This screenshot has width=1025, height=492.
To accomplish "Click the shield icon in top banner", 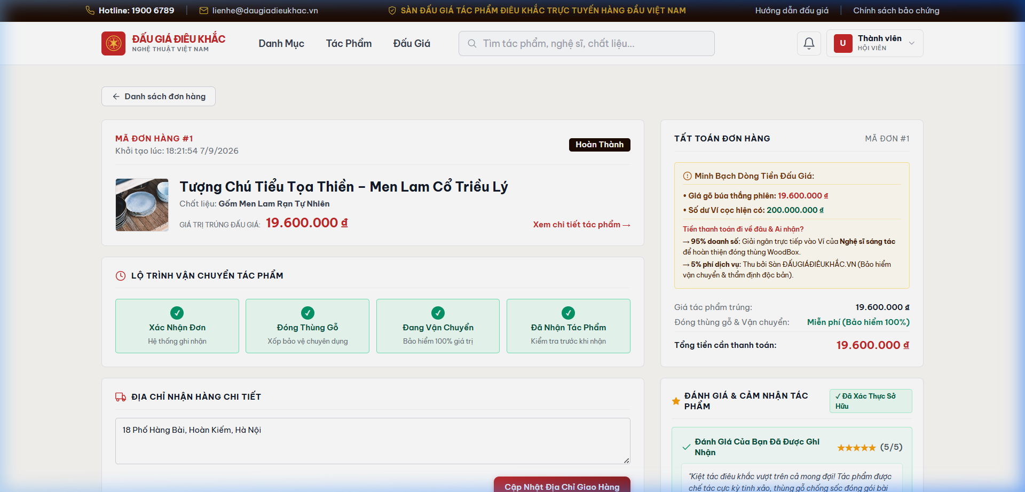I will [392, 10].
